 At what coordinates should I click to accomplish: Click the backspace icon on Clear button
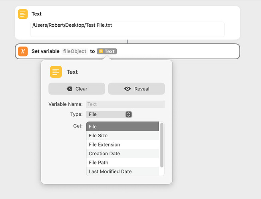70,89
